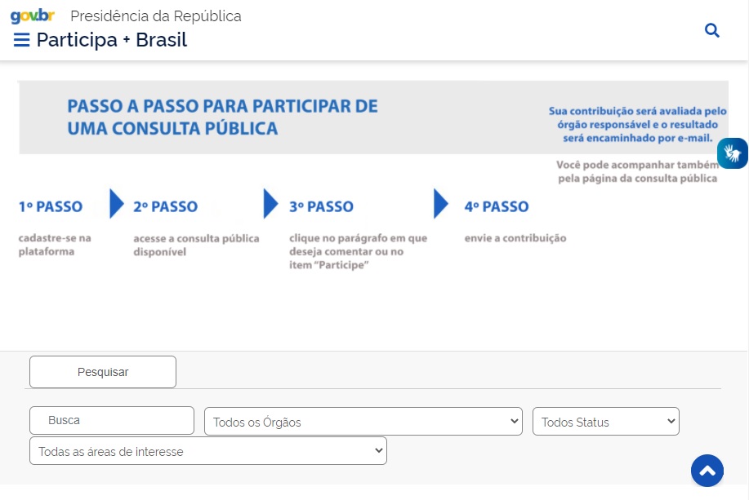This screenshot has width=749, height=500.
Task: Expand the Todas as áreas de interesse dropdown
Action: point(207,450)
